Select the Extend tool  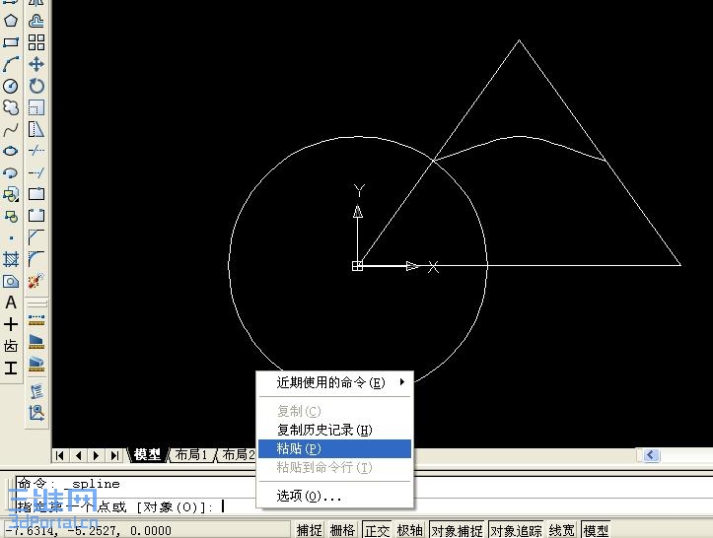(x=36, y=172)
